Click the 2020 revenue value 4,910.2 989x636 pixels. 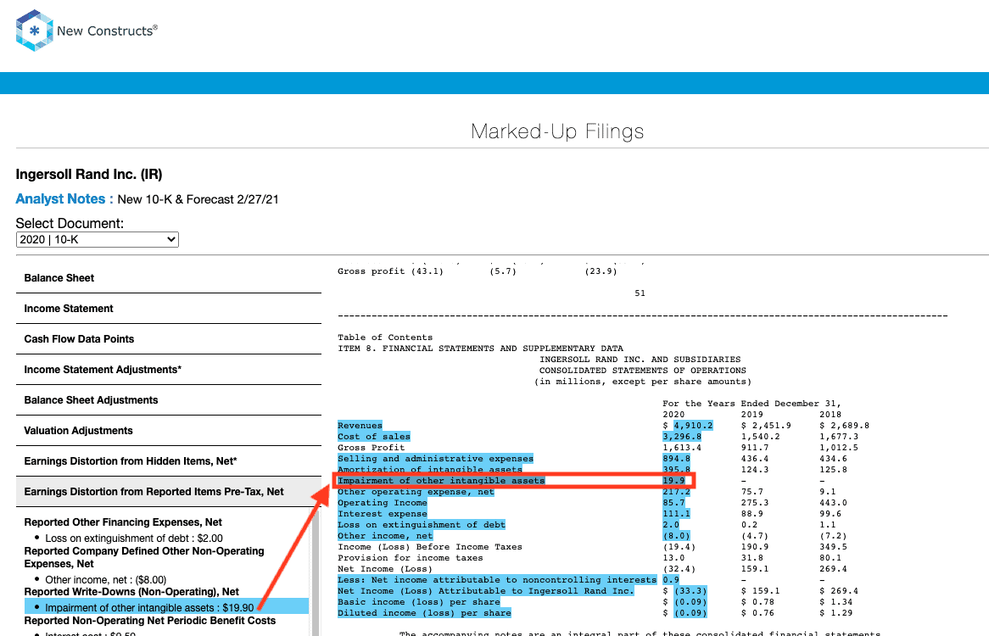(x=693, y=426)
